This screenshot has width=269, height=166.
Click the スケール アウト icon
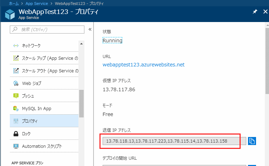click(x=16, y=71)
